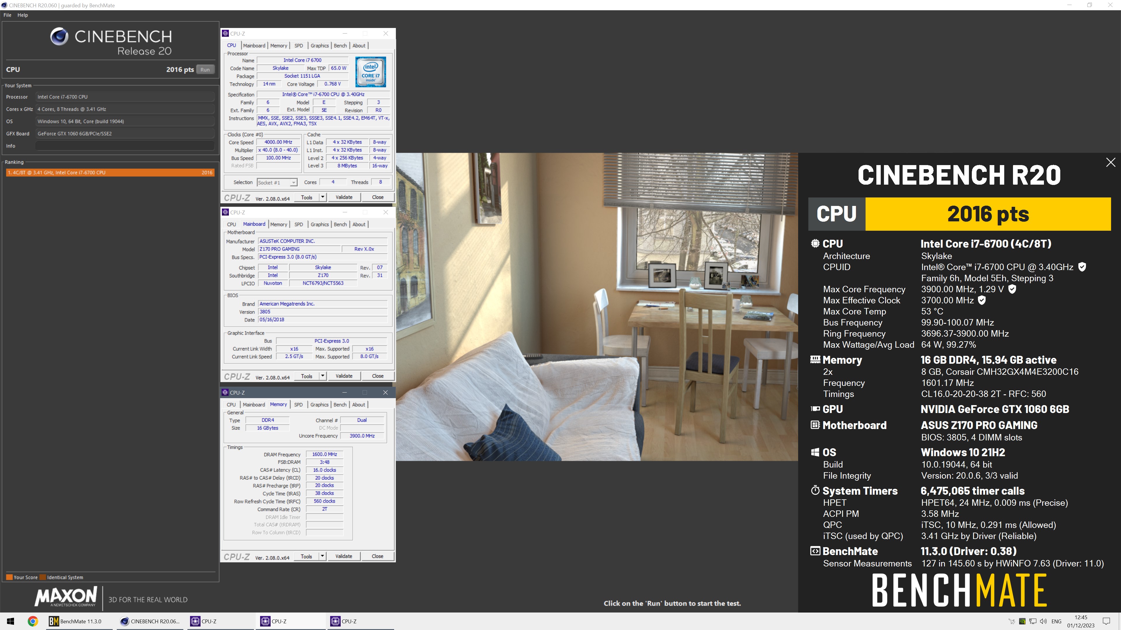Click the Intel Core i7 logo in CPU-Z
This screenshot has width=1121, height=630.
tap(370, 72)
